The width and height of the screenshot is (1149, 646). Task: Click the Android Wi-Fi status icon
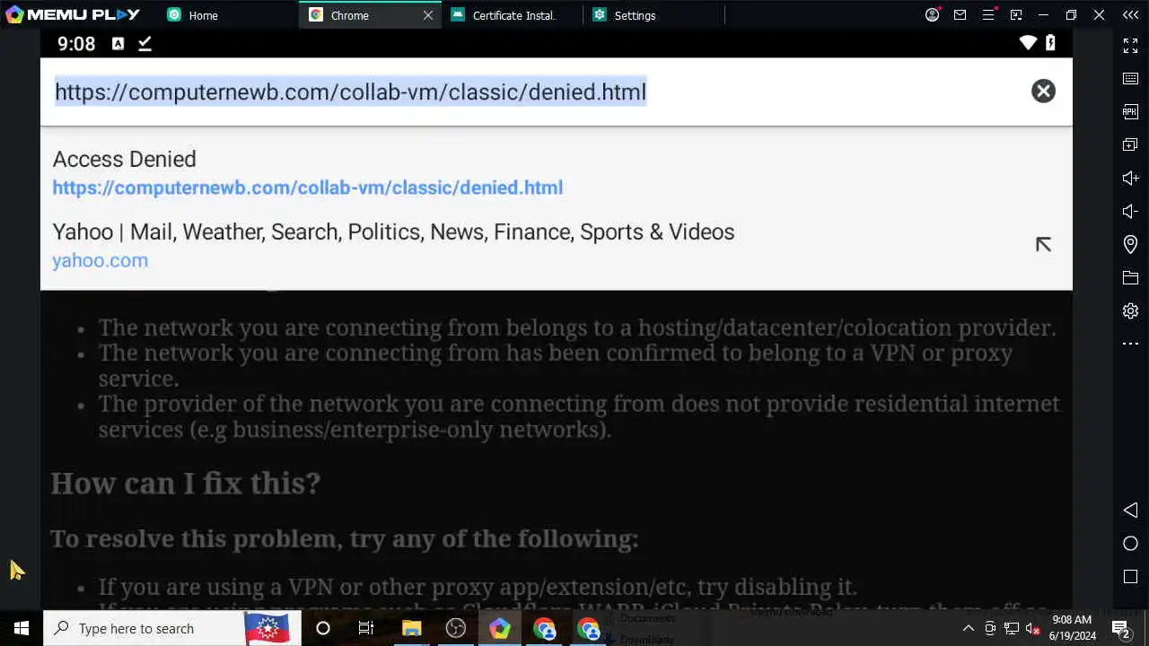coord(1028,43)
